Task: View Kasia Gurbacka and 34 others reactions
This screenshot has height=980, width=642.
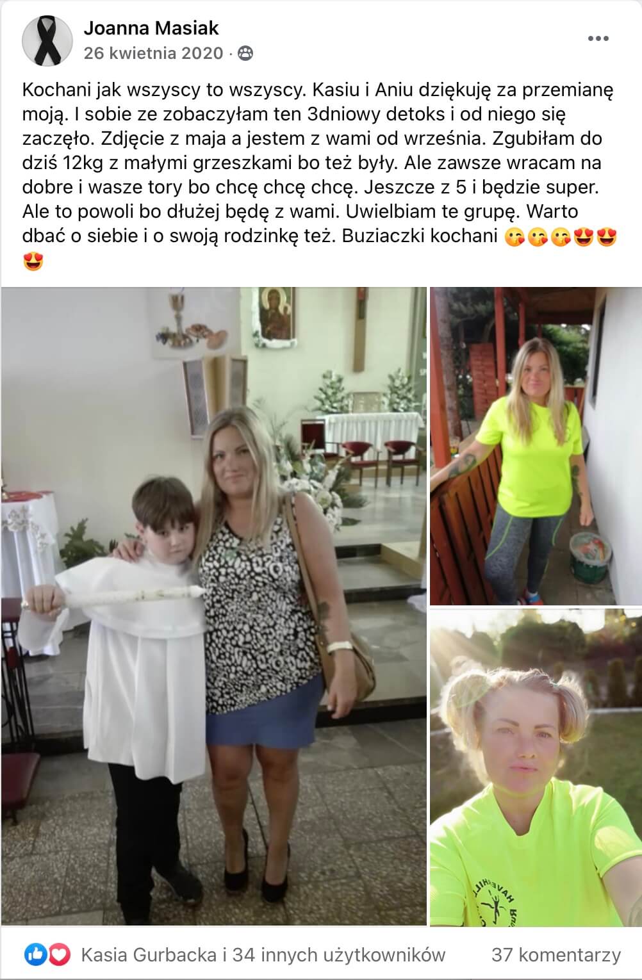Action: tap(263, 955)
